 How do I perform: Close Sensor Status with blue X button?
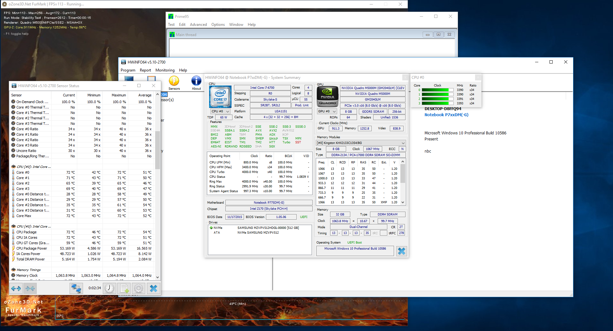coord(154,289)
